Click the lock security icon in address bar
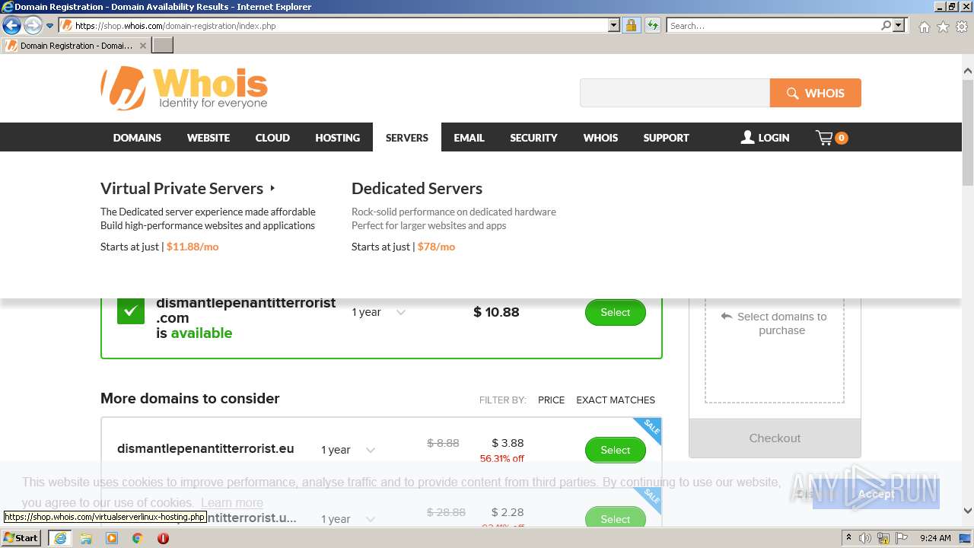 click(631, 25)
